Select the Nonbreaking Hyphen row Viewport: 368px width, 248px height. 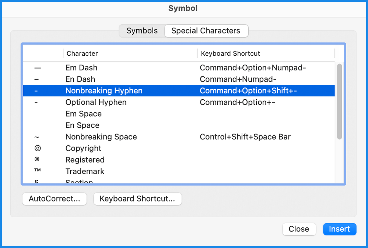pos(104,91)
